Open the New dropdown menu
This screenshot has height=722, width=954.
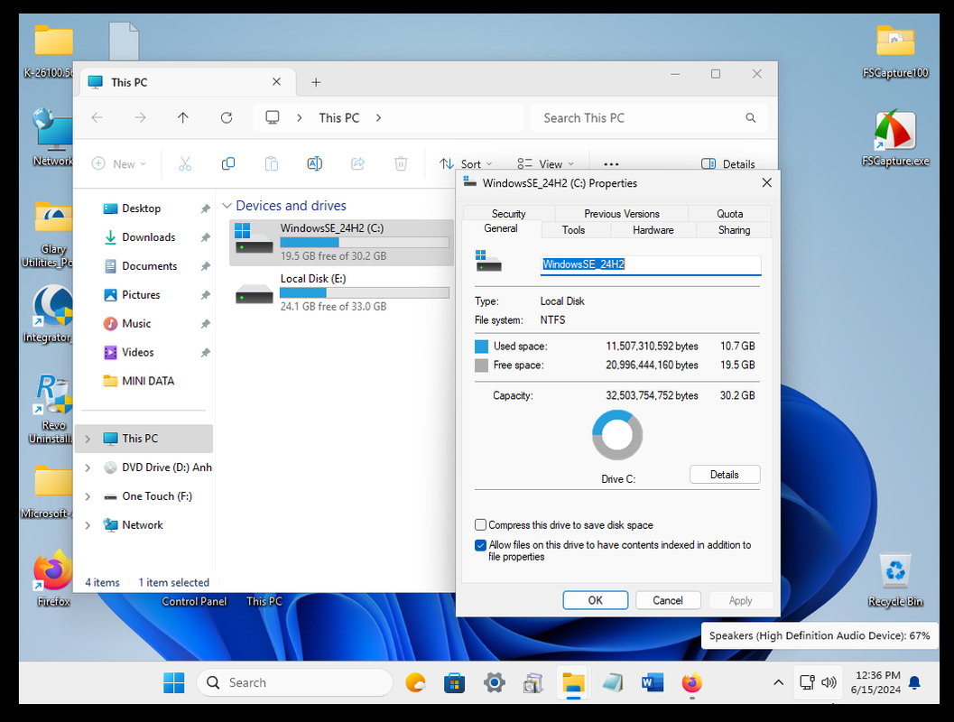coord(119,163)
